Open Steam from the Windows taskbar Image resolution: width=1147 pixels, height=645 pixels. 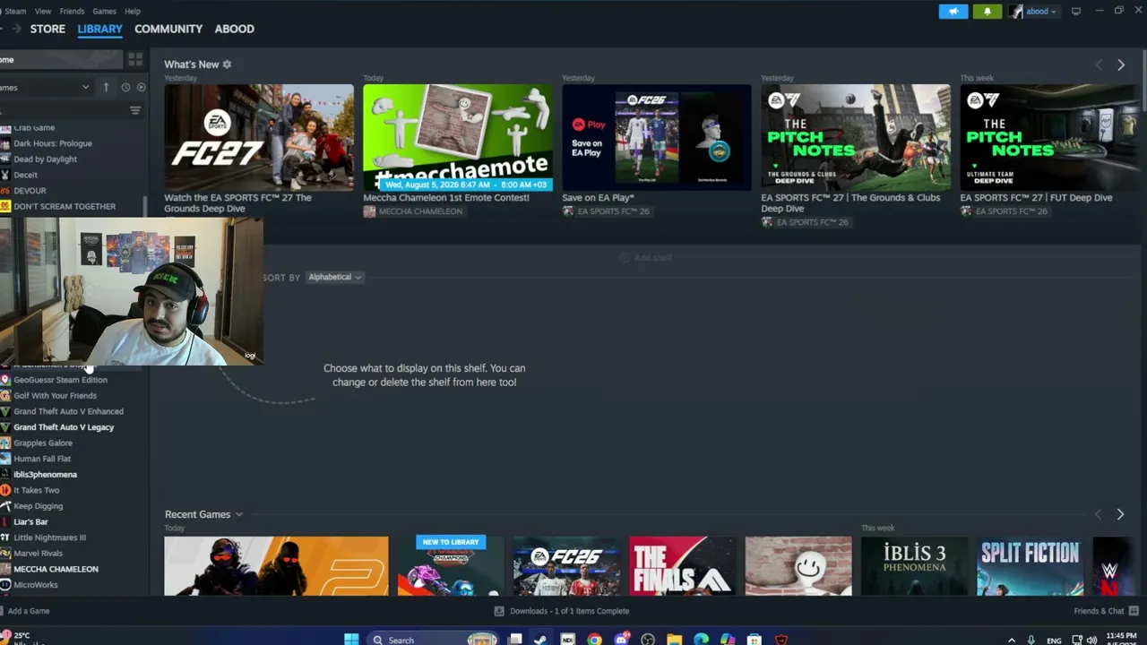point(540,640)
